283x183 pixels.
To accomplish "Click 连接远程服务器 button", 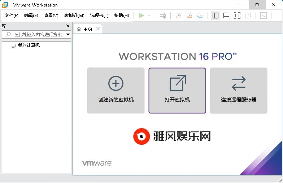I will tap(239, 91).
